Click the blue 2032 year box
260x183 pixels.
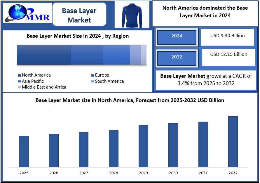coord(177,57)
